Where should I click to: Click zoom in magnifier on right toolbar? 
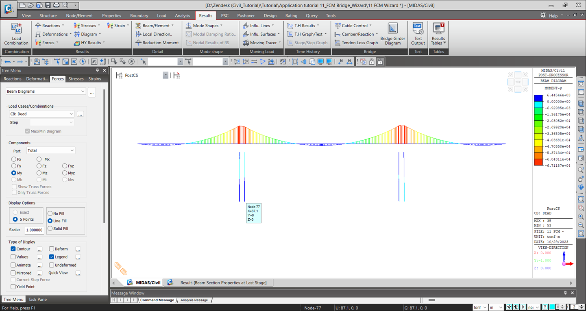pos(581,217)
